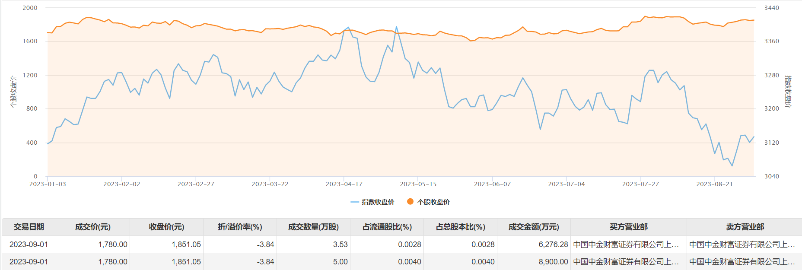Open seller branch in 8,900.00 row
This screenshot has width=802, height=270.
point(742,262)
